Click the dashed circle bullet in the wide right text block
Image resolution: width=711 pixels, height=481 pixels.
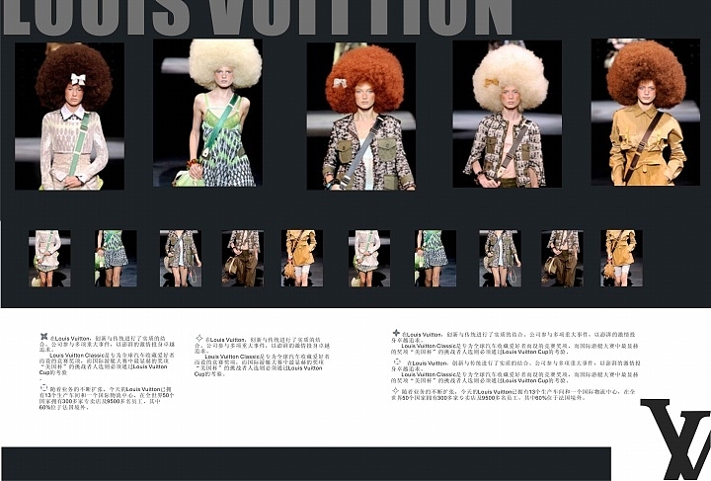[x=397, y=361]
